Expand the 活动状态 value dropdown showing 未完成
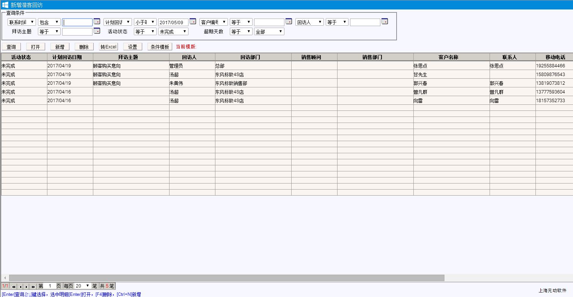The image size is (573, 297). pos(173,32)
